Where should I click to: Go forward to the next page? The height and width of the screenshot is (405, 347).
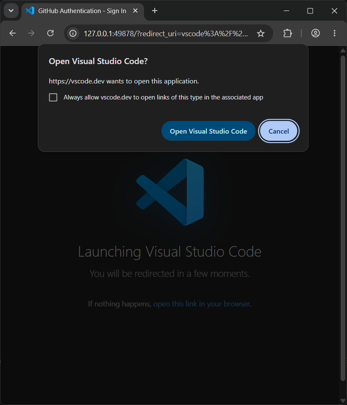pos(31,33)
